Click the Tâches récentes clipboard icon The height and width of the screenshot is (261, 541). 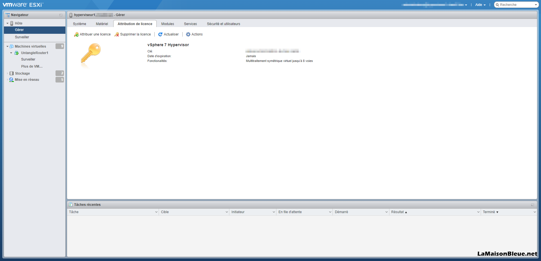[x=71, y=205]
